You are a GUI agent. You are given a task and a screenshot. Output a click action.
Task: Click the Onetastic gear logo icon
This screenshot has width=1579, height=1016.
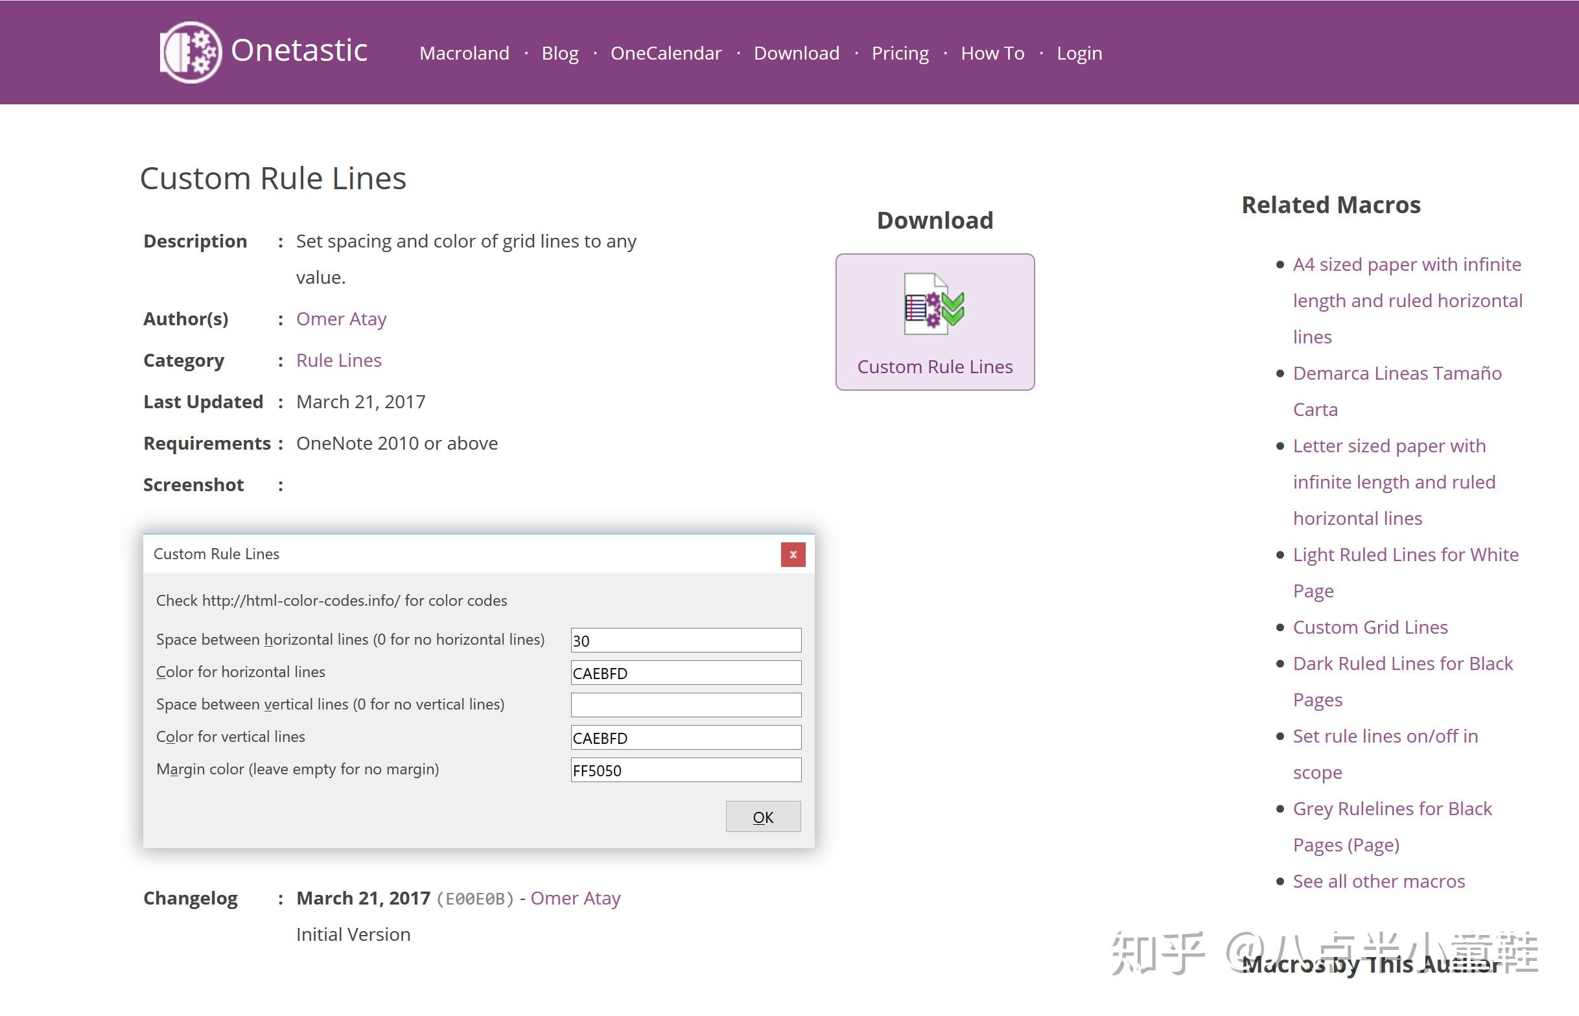191,52
